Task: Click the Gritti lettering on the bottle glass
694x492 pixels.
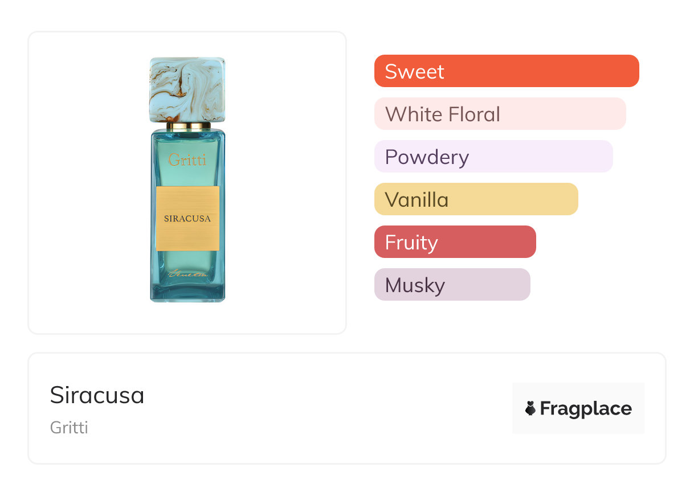Action: click(x=187, y=160)
